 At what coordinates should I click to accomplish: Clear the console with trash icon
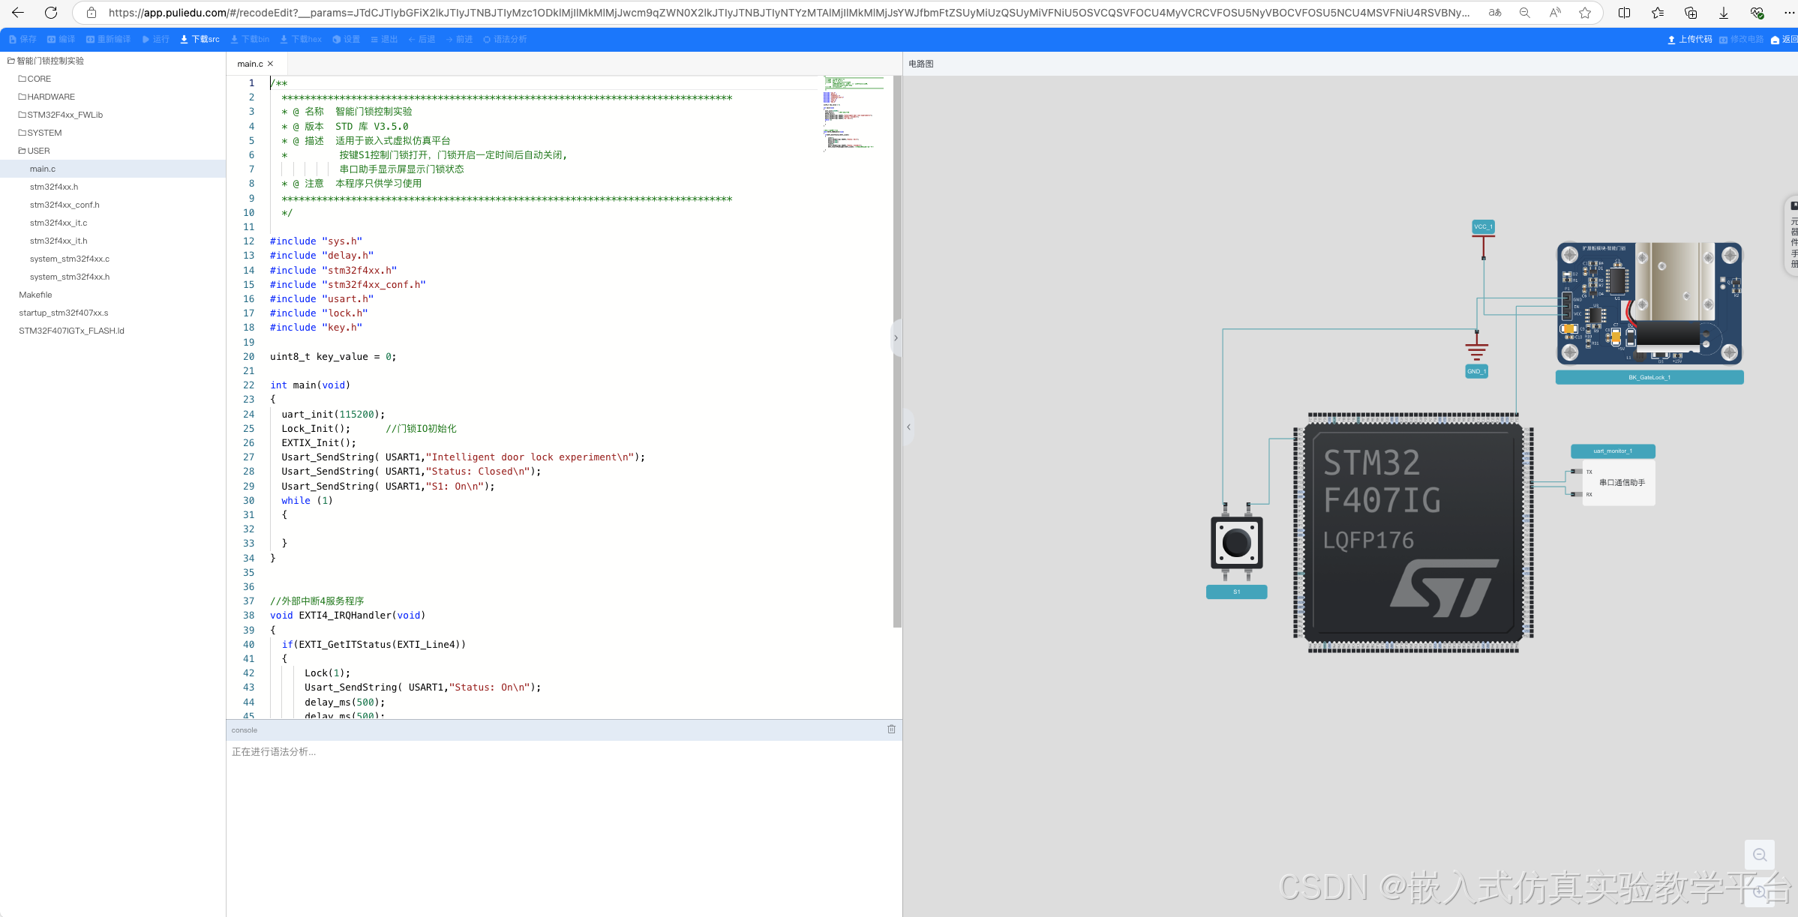pos(891,730)
